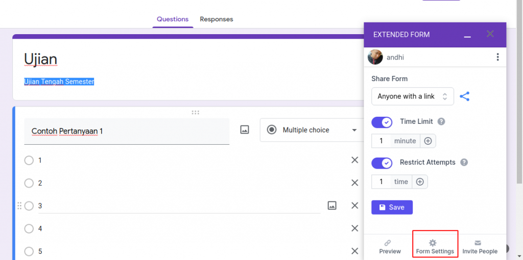Open the share link icon beside Anyone with a link
The height and width of the screenshot is (260, 523).
(x=464, y=96)
